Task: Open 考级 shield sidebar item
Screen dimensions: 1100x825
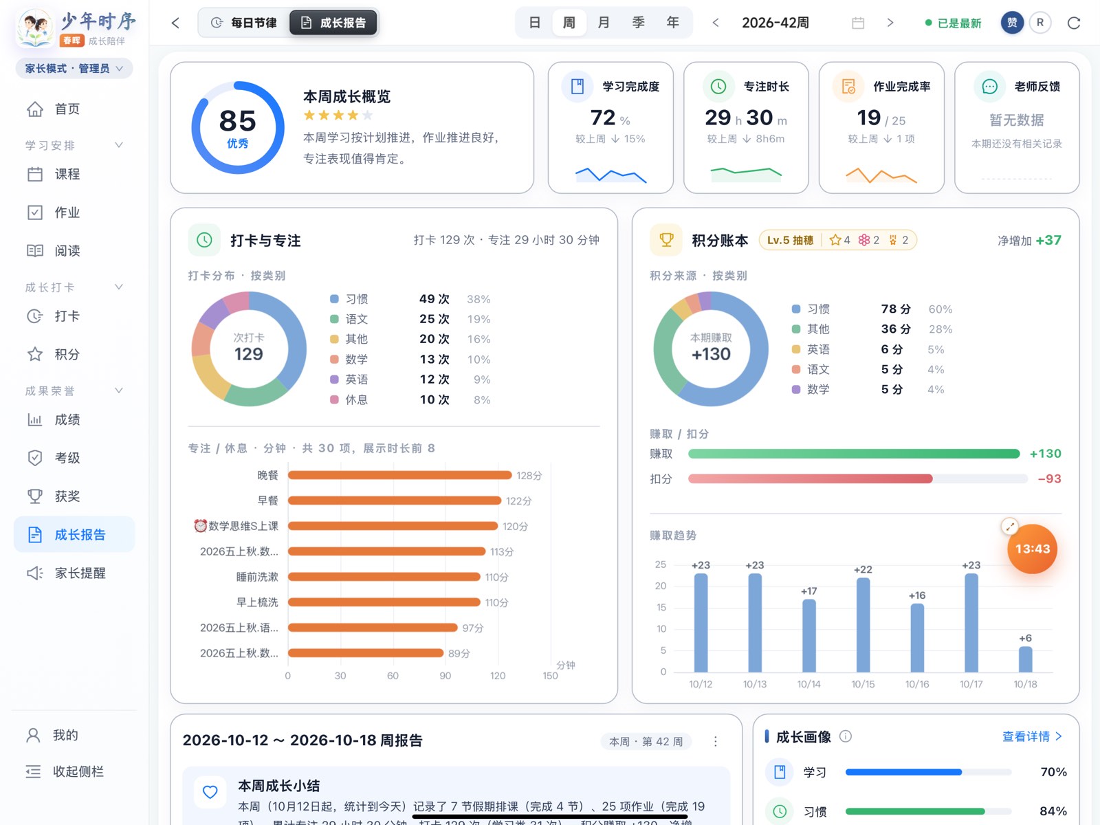Action: point(74,458)
